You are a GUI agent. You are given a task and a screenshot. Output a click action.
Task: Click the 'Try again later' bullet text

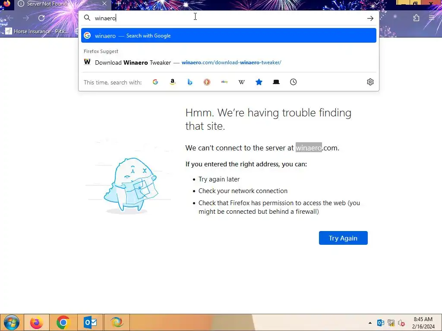click(x=219, y=179)
